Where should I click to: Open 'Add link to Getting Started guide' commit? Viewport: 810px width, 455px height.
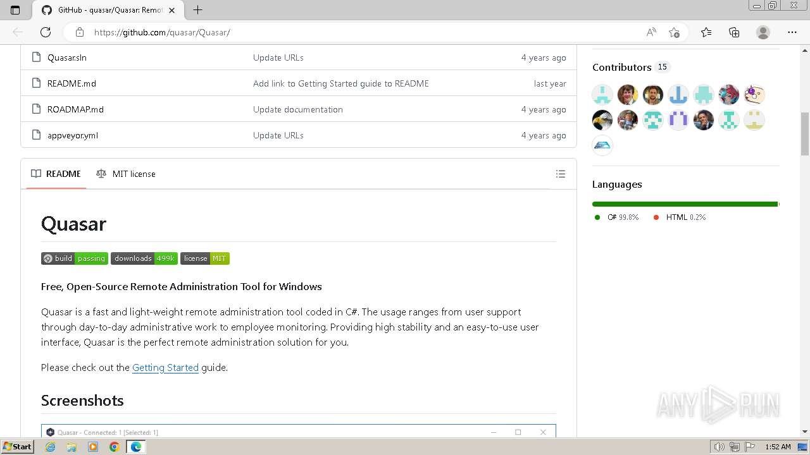click(x=340, y=83)
